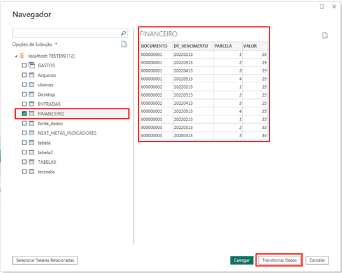
Task: Check the ENTRADAS checkbox
Action: [x=24, y=104]
